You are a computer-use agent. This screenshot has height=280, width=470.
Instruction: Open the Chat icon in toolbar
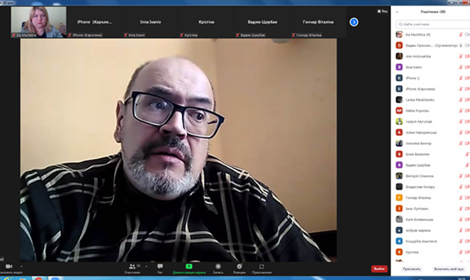point(160,267)
